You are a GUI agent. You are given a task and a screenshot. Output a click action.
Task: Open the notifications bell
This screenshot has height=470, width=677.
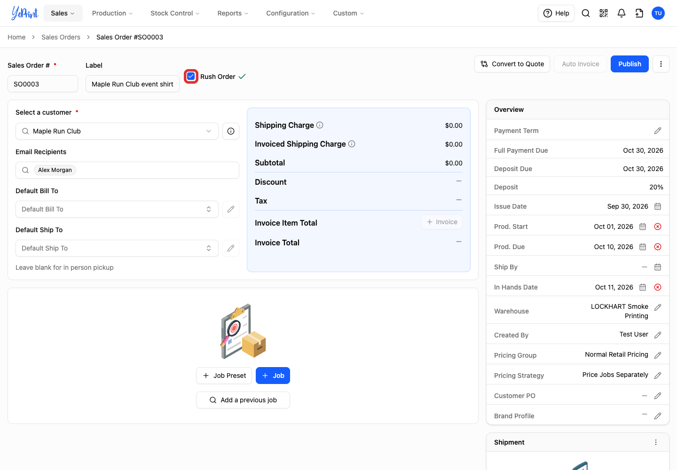pyautogui.click(x=622, y=13)
